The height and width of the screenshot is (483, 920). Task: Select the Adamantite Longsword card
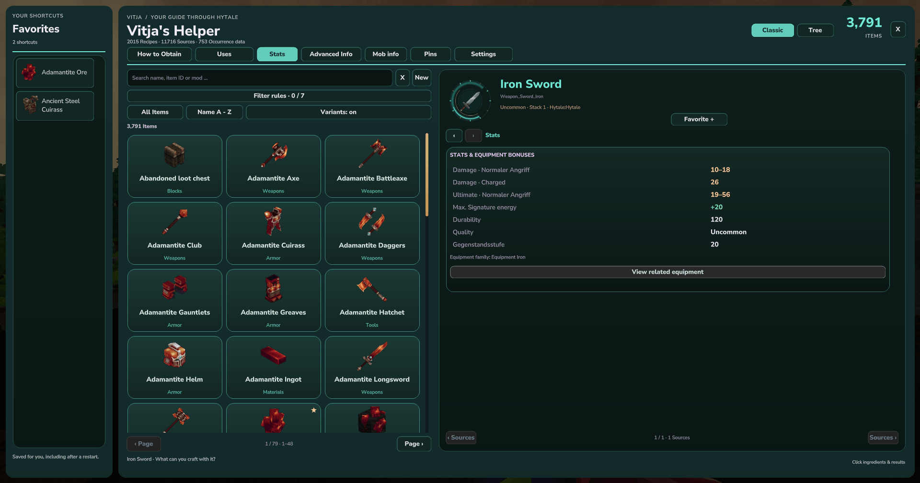(372, 367)
